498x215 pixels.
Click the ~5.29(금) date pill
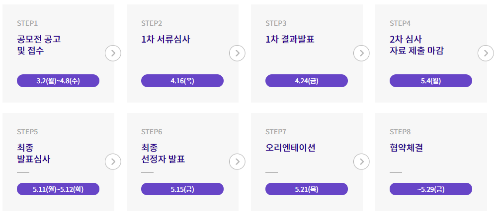[431, 189]
